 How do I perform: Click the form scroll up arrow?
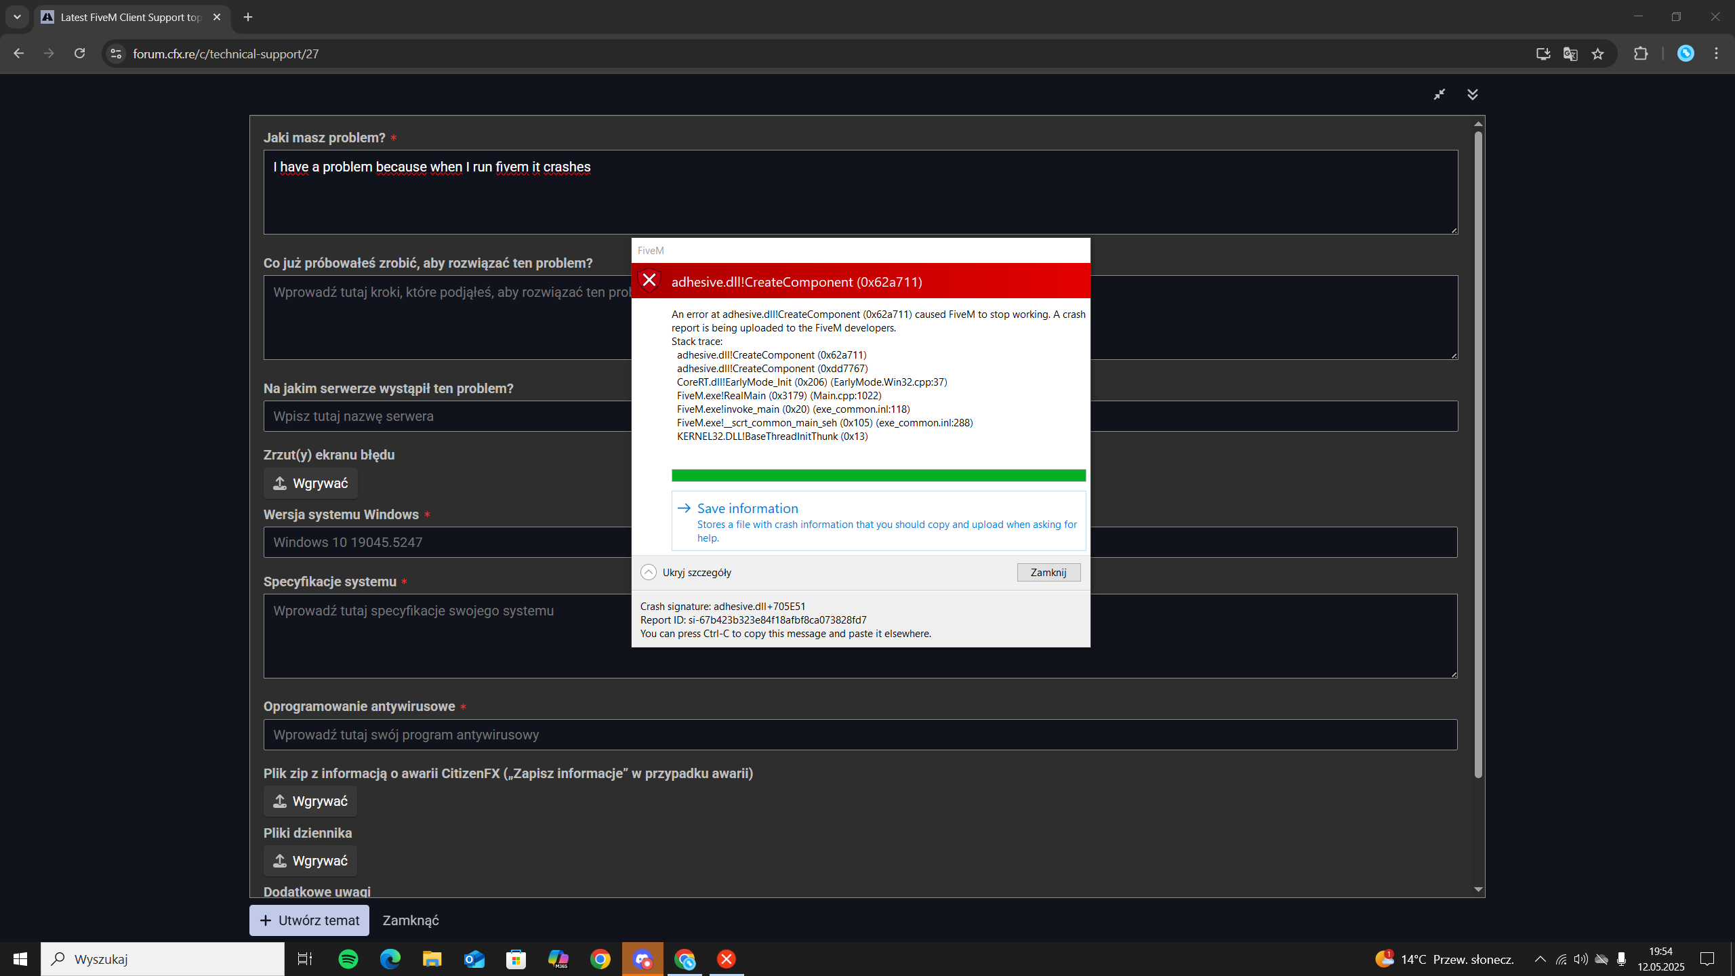1478,124
